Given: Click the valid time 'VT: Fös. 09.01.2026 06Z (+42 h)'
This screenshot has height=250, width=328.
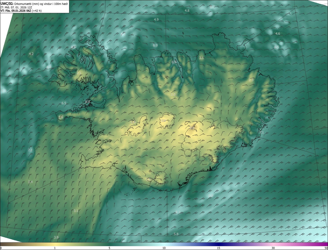Looking at the screenshot, I should [21, 11].
